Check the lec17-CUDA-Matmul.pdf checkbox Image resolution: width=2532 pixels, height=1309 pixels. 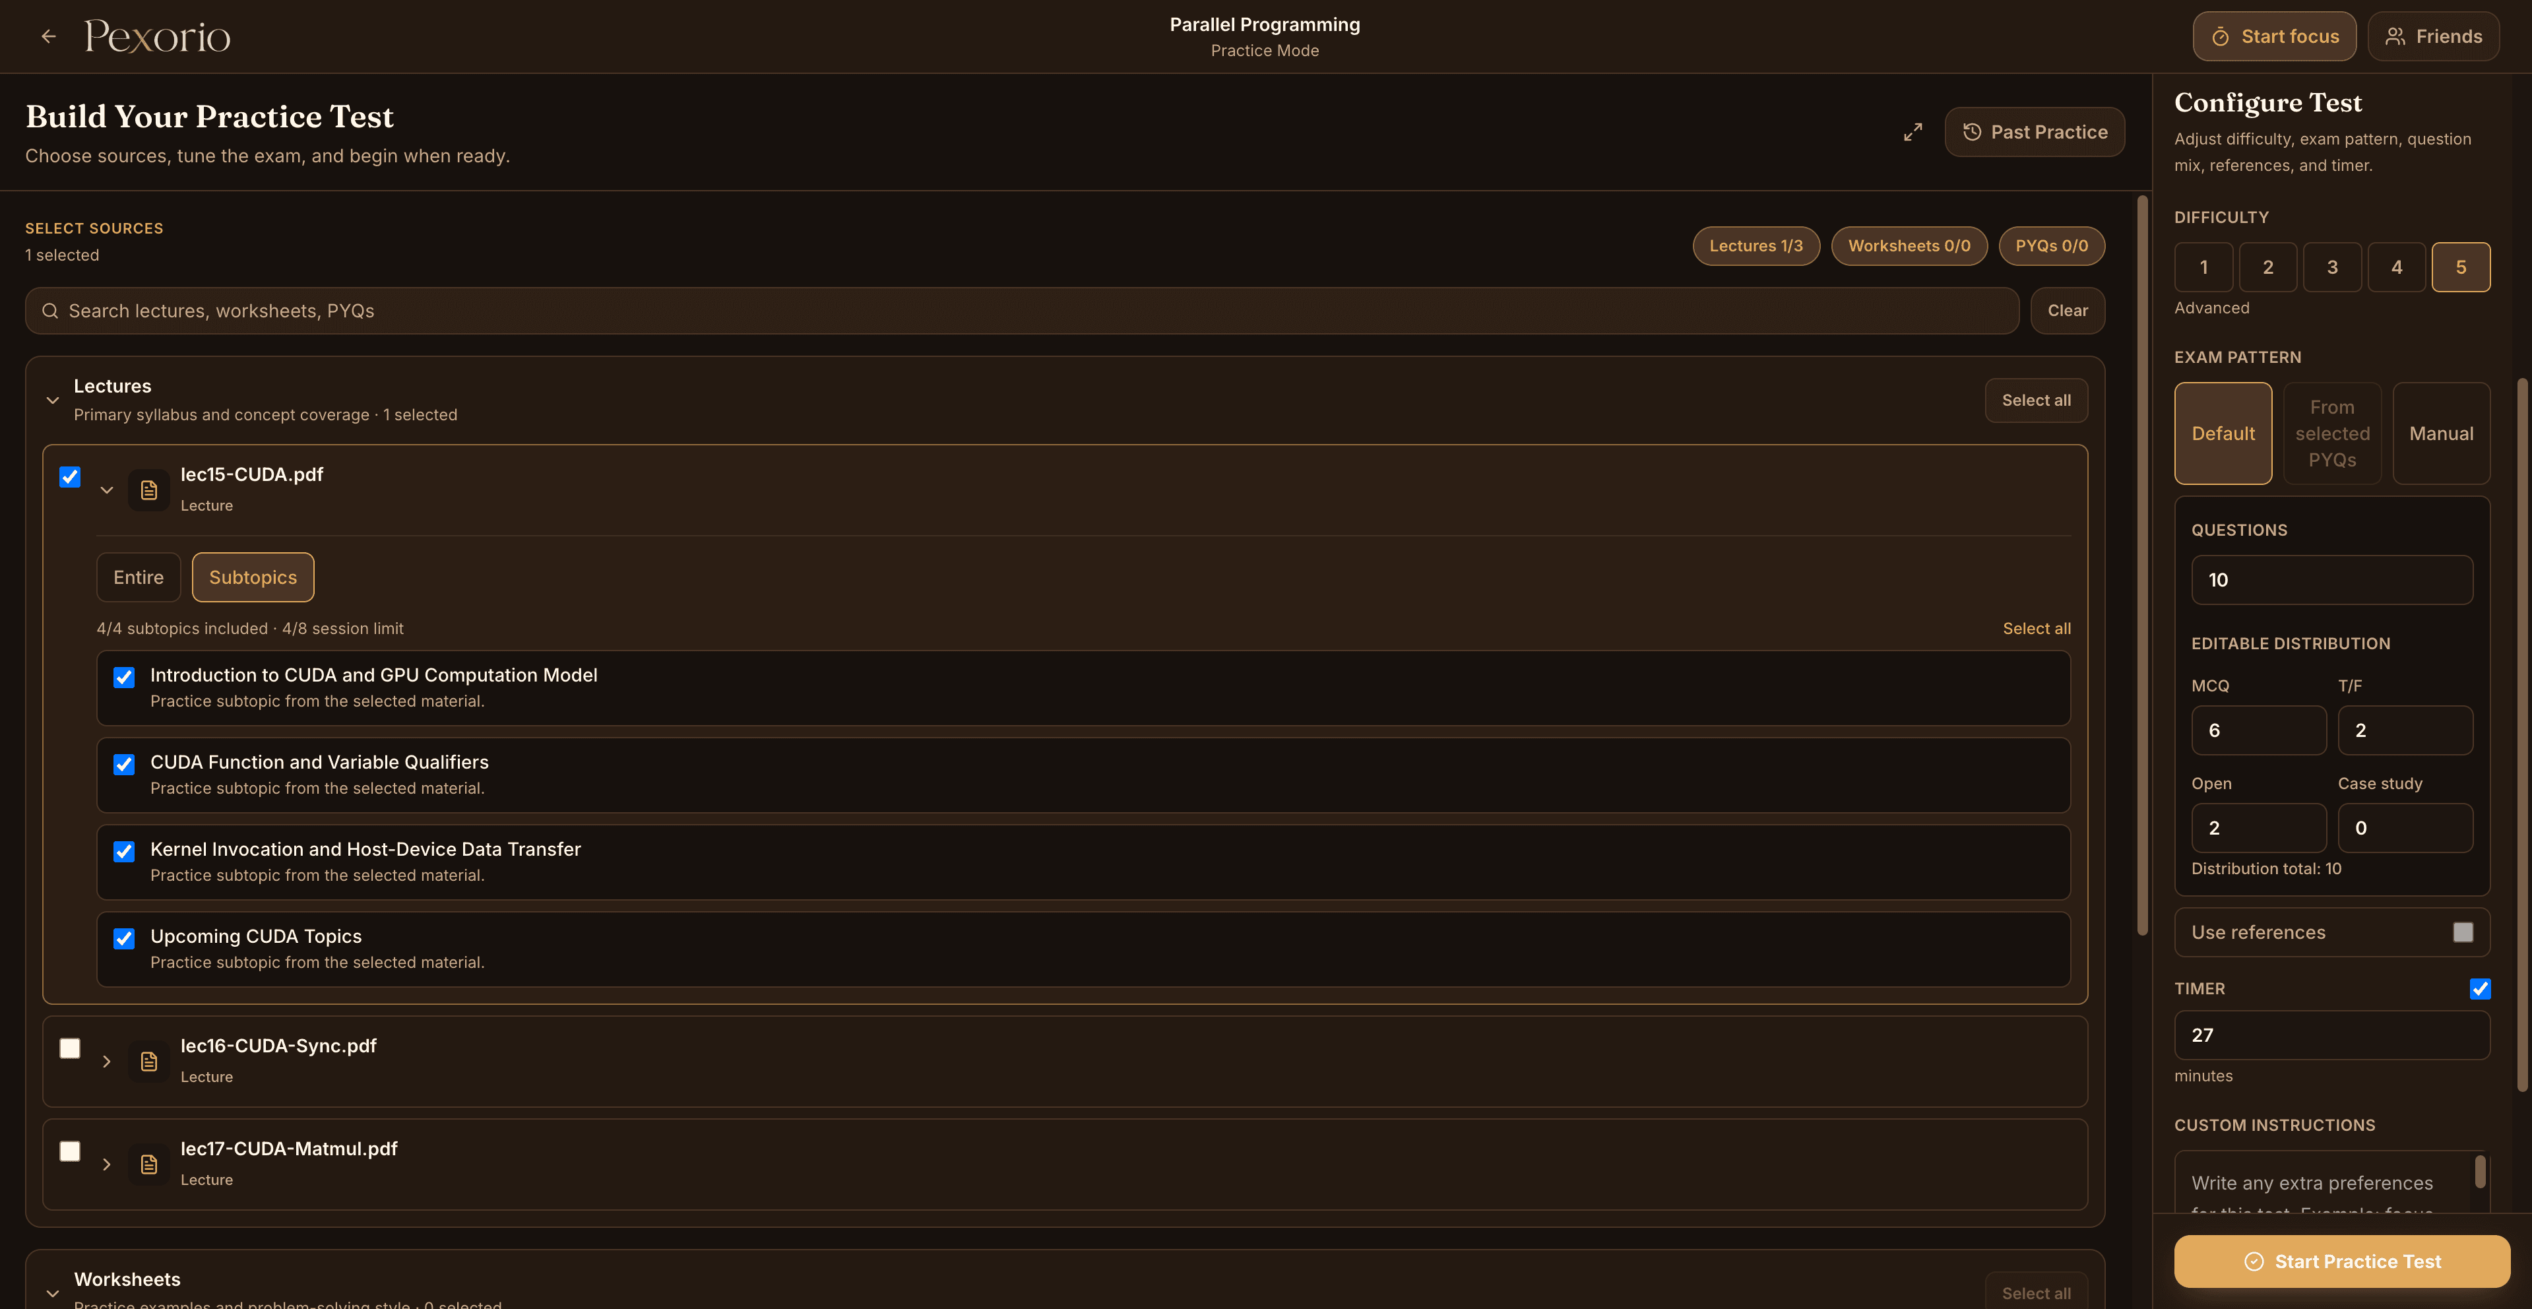(70, 1151)
